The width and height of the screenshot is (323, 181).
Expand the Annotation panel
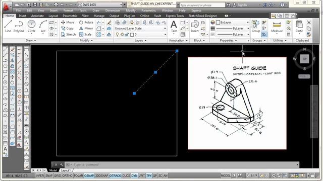[x=178, y=40]
